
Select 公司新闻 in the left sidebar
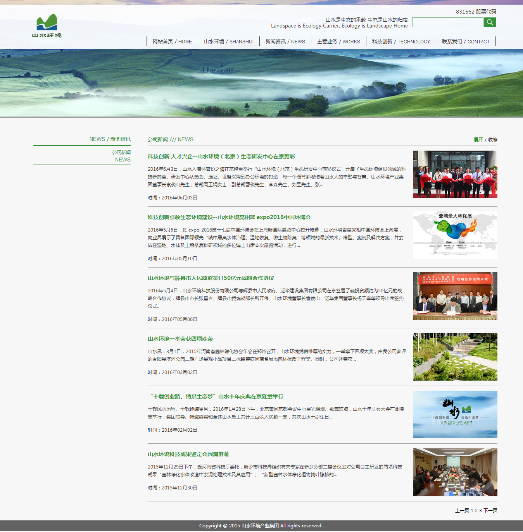click(x=121, y=152)
